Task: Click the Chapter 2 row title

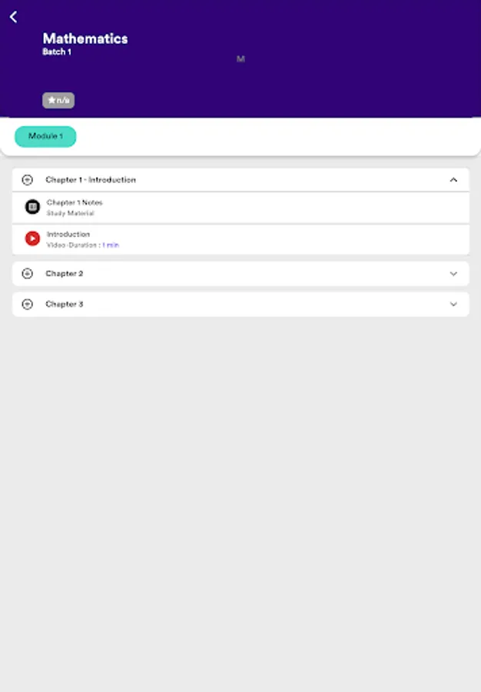Action: coord(65,274)
